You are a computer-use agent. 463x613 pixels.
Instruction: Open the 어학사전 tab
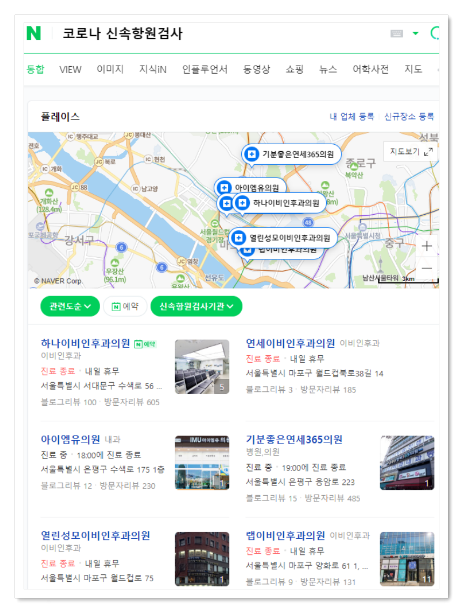point(371,69)
